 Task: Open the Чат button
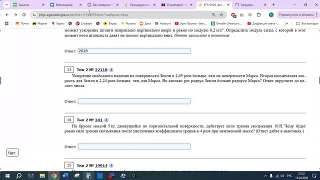[x=12, y=152]
